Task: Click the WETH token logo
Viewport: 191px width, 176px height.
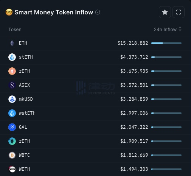Action: (x=12, y=169)
